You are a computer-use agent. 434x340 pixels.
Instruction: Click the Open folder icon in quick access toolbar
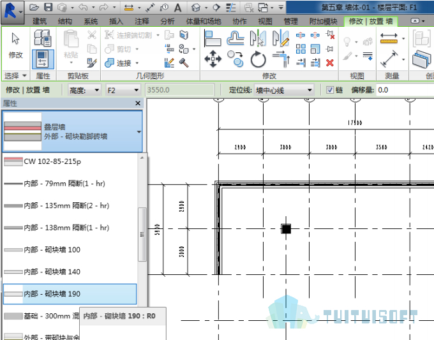click(x=34, y=8)
